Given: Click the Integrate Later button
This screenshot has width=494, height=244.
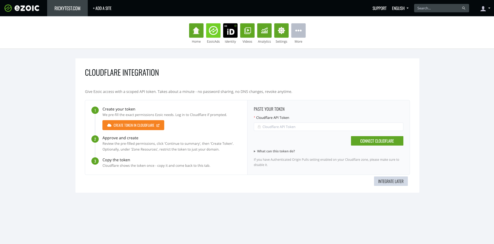Looking at the screenshot, I should tap(391, 181).
